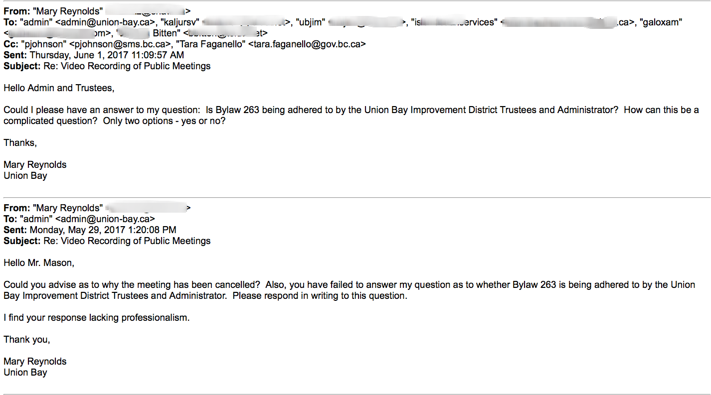Click the "Hello Admin and Trustees," greeting
The image size is (711, 395).
(59, 88)
